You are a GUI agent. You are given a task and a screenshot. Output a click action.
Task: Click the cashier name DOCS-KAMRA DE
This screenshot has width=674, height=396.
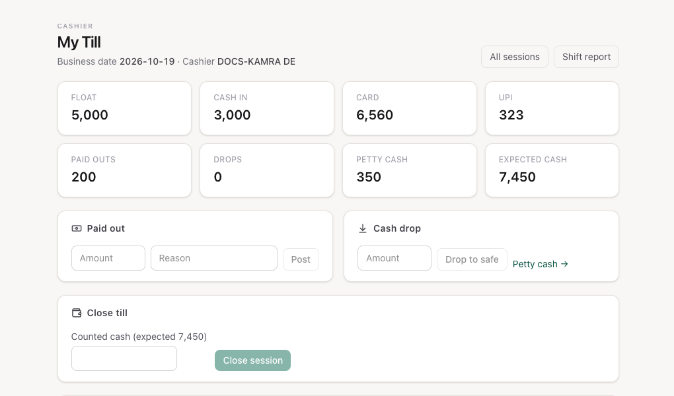[256, 61]
